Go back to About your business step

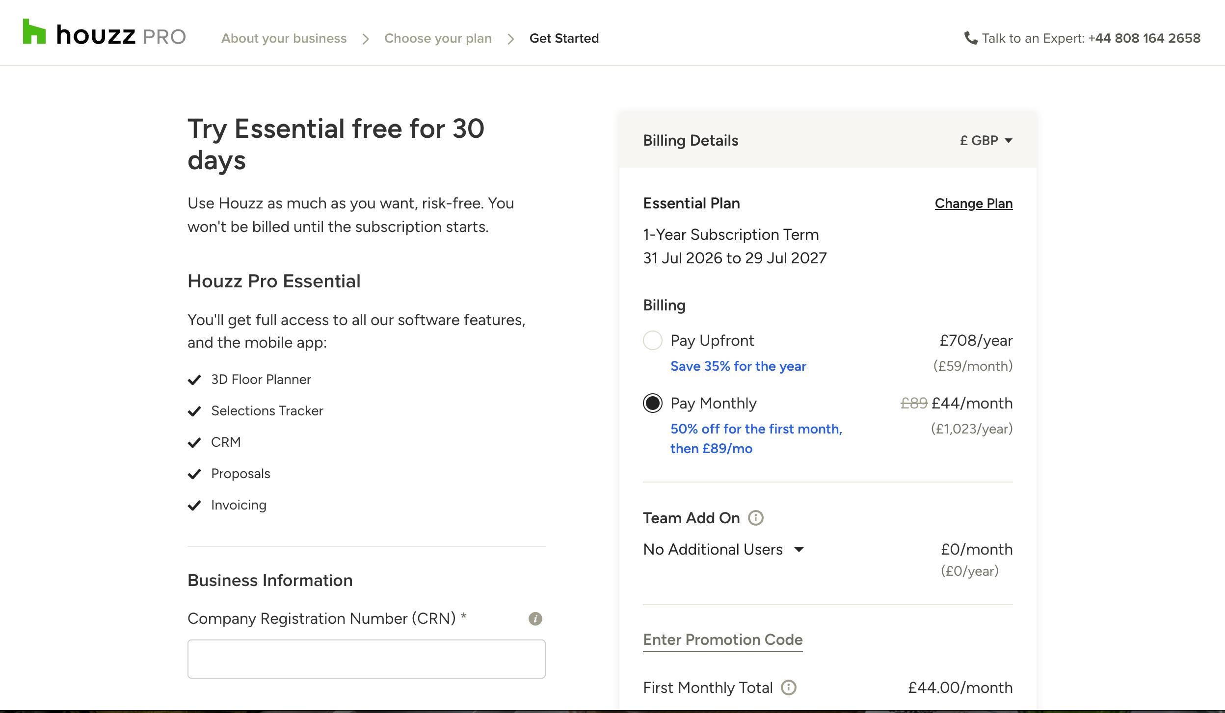(x=284, y=38)
